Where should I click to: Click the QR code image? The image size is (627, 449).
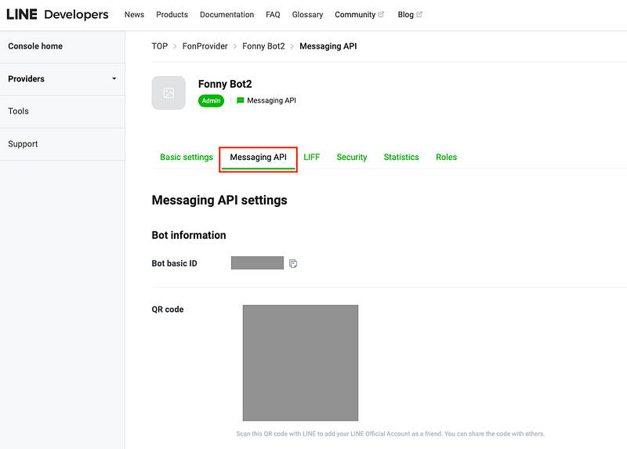tap(300, 363)
